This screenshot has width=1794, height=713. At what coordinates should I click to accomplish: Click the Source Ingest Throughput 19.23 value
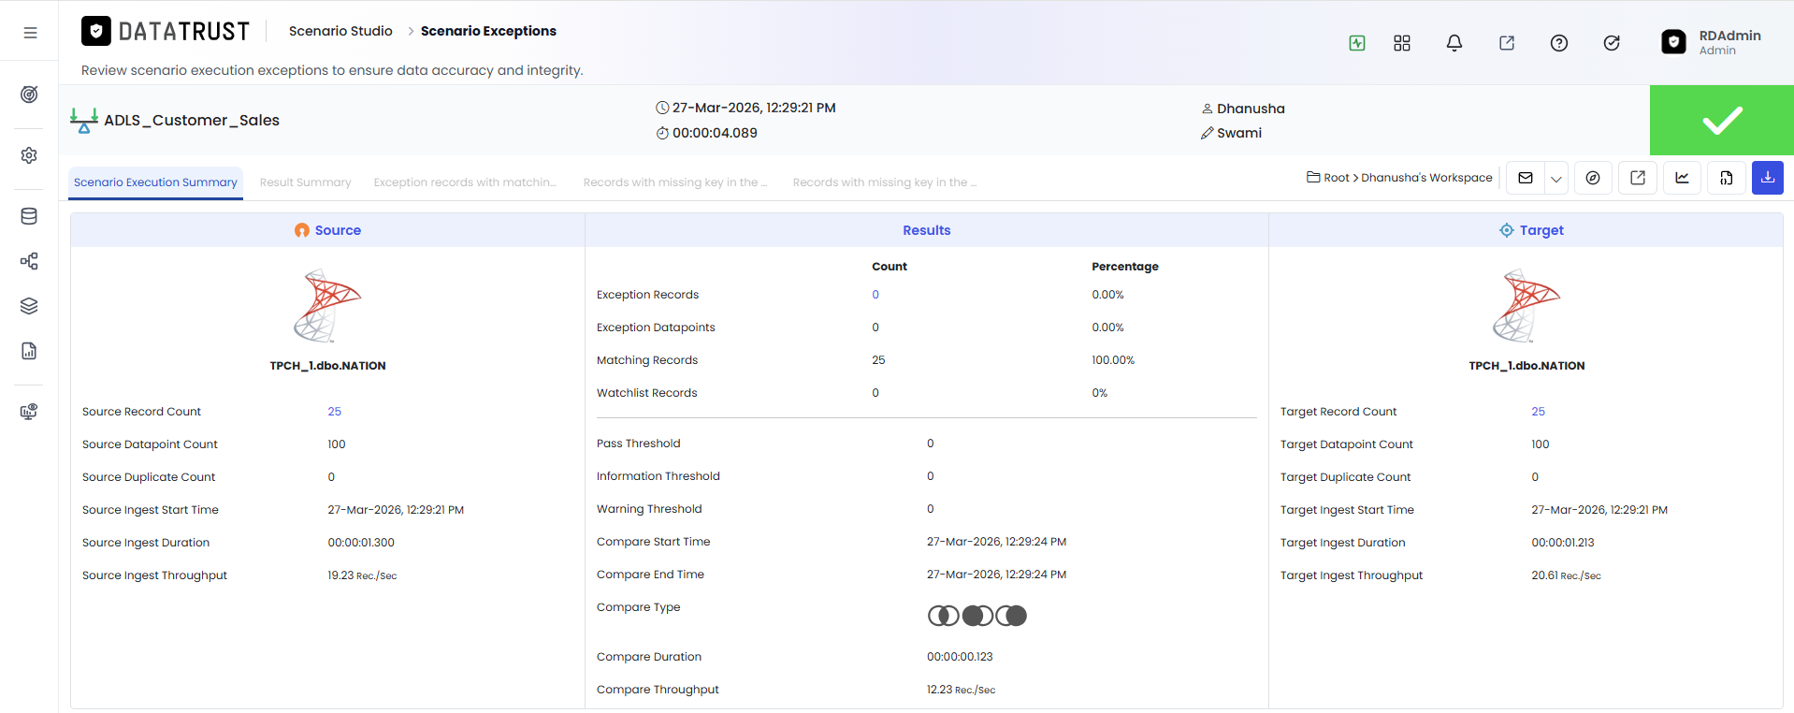[x=363, y=575]
